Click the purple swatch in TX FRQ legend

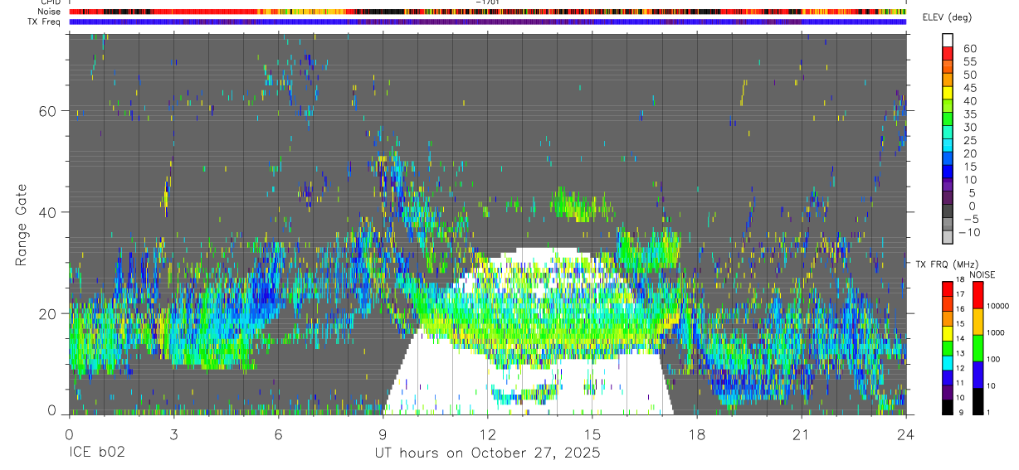tap(948, 393)
